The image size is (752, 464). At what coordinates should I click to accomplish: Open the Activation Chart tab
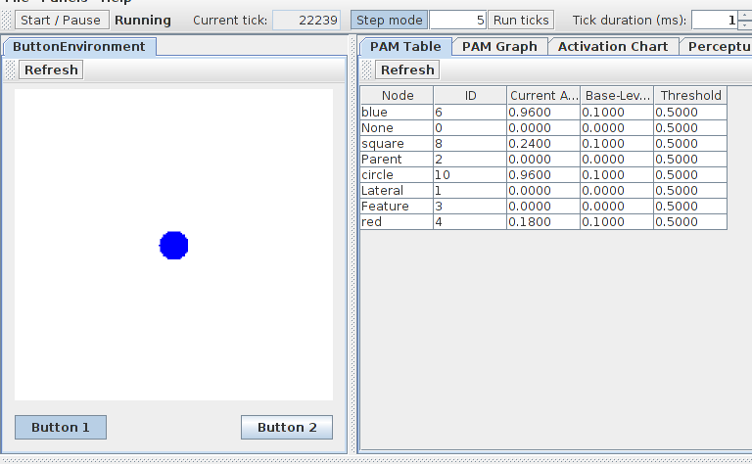613,46
